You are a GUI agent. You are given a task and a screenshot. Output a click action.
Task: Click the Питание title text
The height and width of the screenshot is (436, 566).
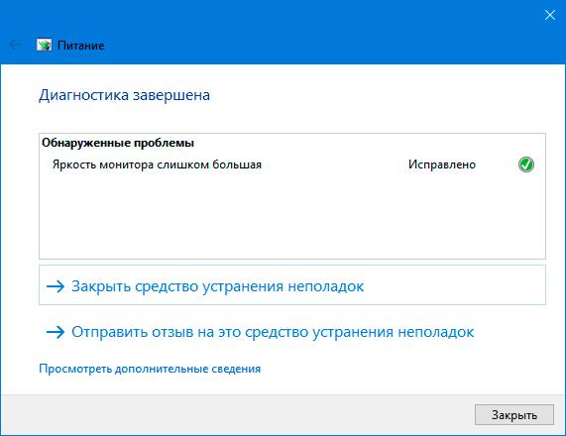click(x=81, y=46)
